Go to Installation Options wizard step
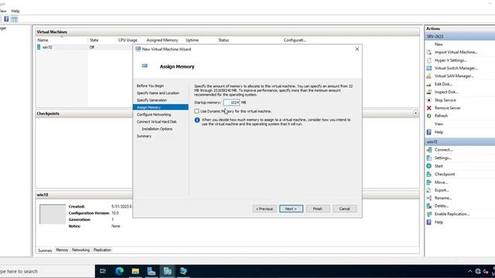This screenshot has width=495, height=278. point(157,129)
